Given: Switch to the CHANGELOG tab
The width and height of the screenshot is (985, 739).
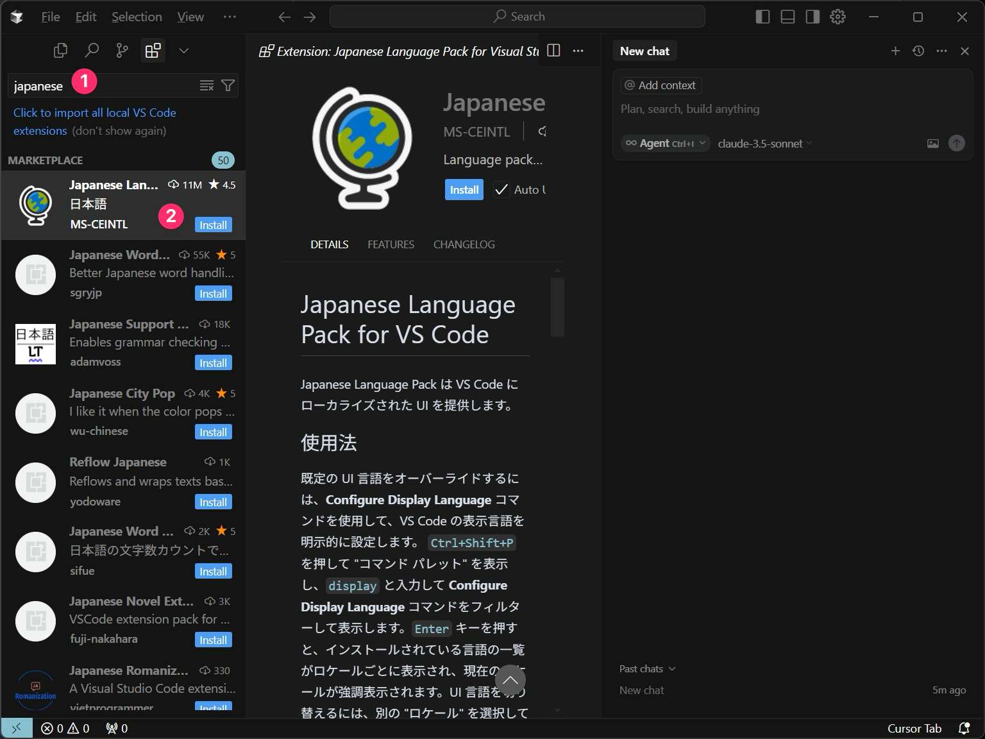Looking at the screenshot, I should [464, 244].
